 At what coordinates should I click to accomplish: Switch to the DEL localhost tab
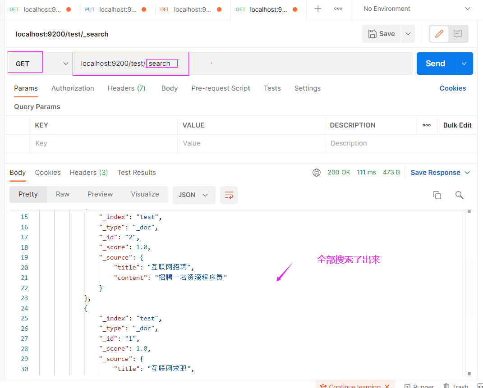click(x=190, y=9)
